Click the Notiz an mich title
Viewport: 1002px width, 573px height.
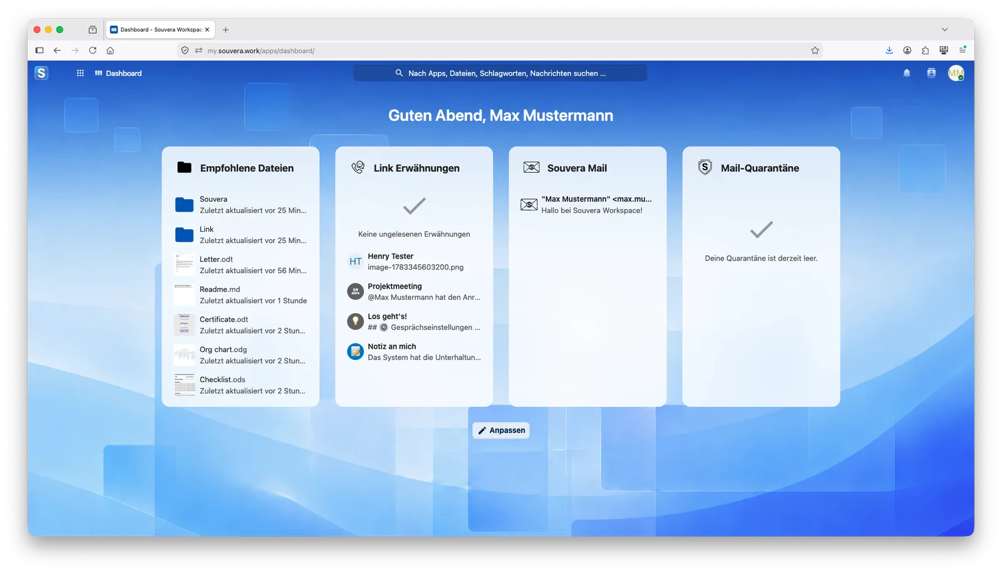click(x=391, y=346)
